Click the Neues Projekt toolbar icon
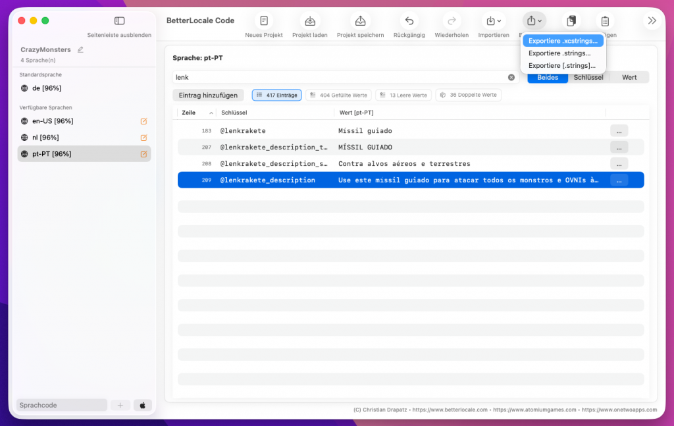 pos(263,21)
